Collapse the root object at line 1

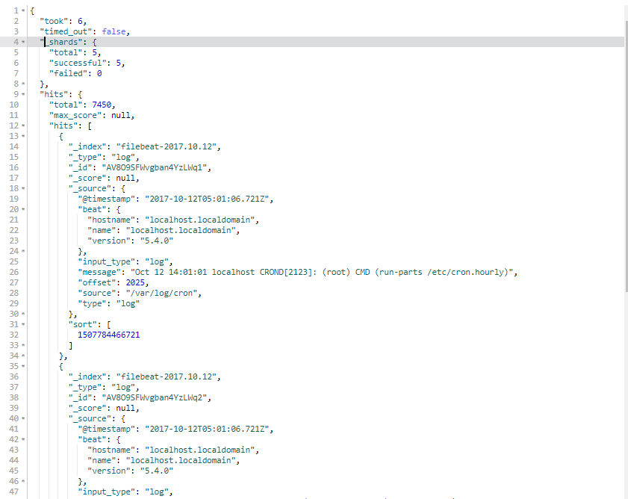[x=23, y=10]
